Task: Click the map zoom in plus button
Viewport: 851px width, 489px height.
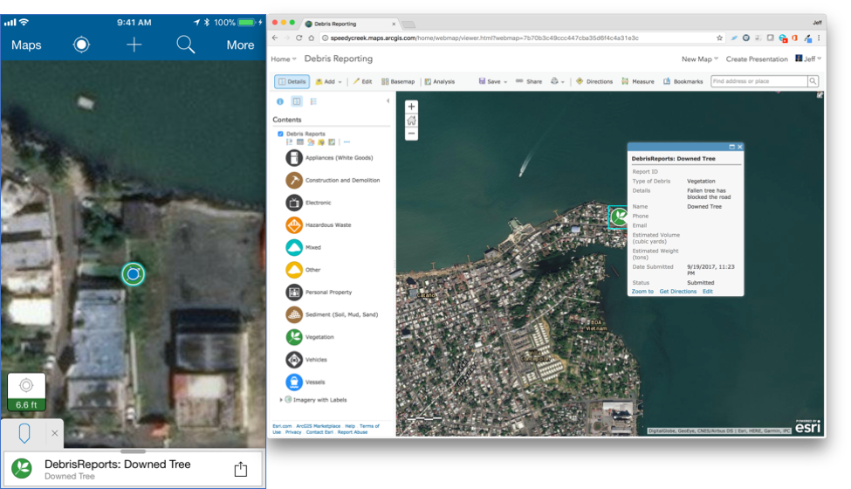Action: click(411, 107)
